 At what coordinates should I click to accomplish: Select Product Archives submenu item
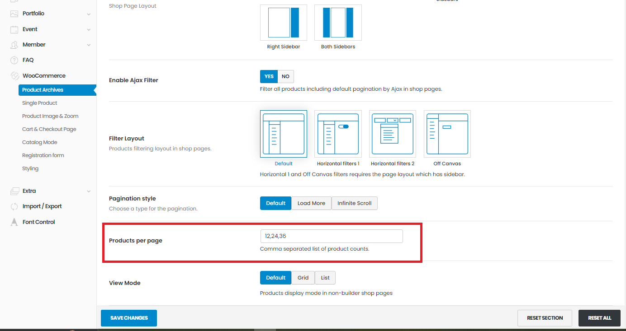(x=57, y=90)
